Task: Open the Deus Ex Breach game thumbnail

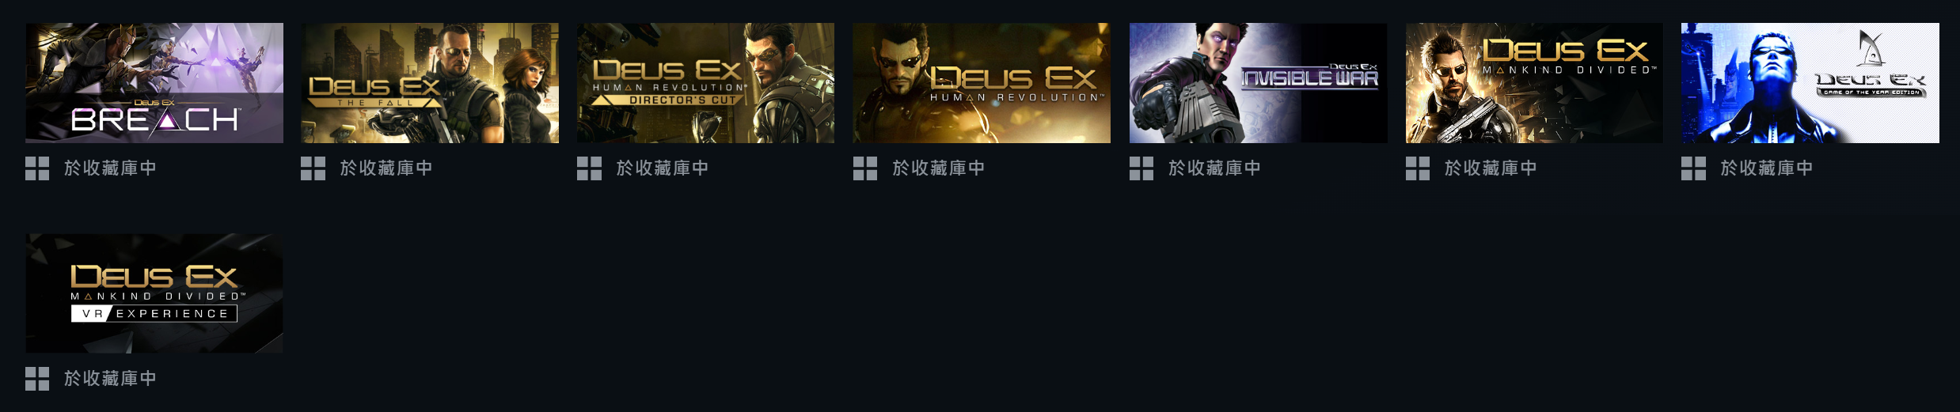Action: tap(154, 83)
